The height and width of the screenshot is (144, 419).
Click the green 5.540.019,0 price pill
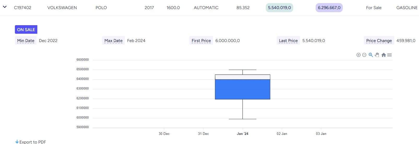point(279,8)
